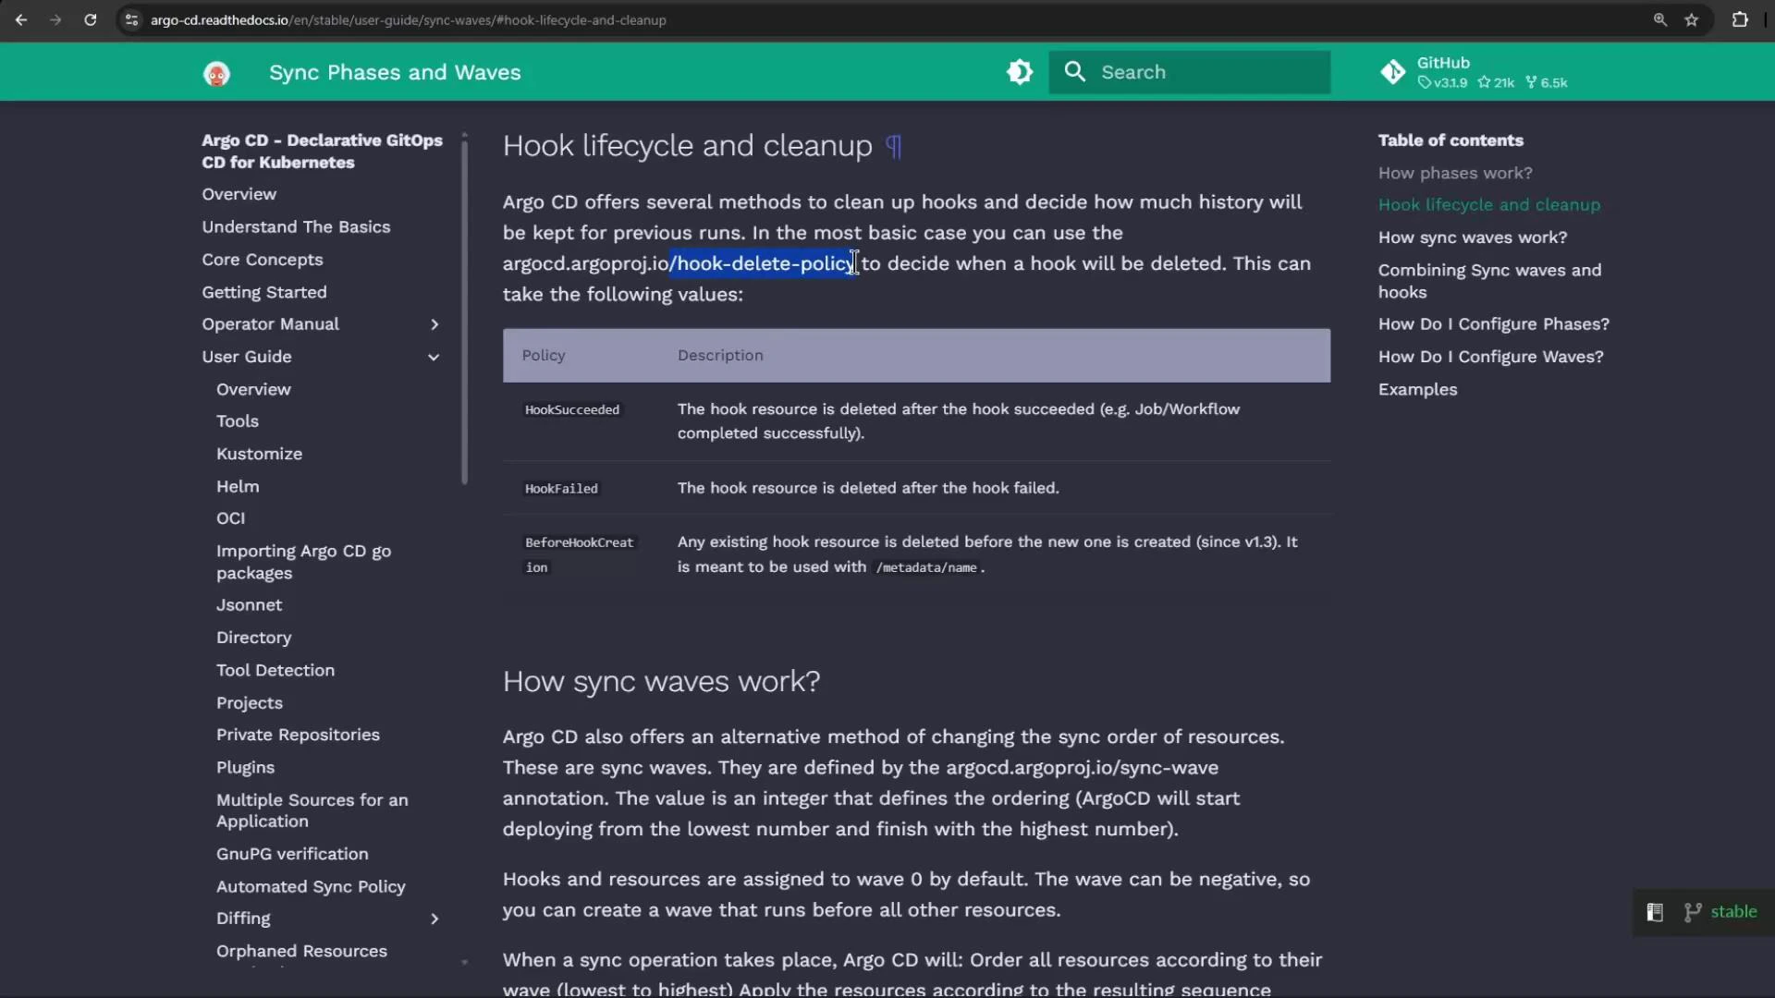The height and width of the screenshot is (998, 1775).
Task: Click the Argo CD octopus logo
Action: 216,73
